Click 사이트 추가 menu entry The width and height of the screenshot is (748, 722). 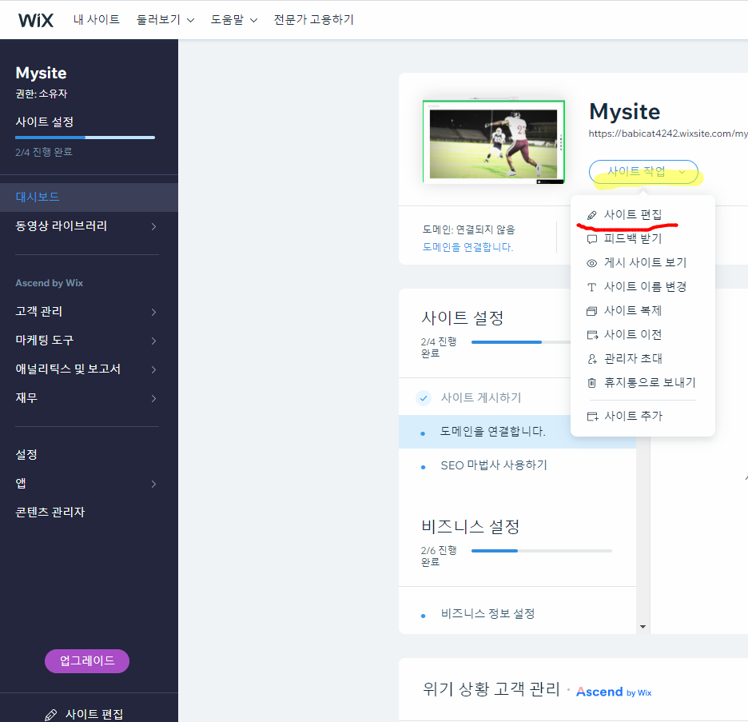[643, 416]
